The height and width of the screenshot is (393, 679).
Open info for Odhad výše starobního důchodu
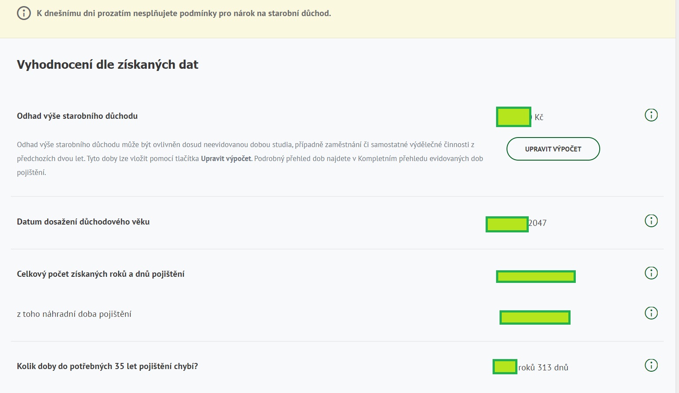pyautogui.click(x=651, y=115)
